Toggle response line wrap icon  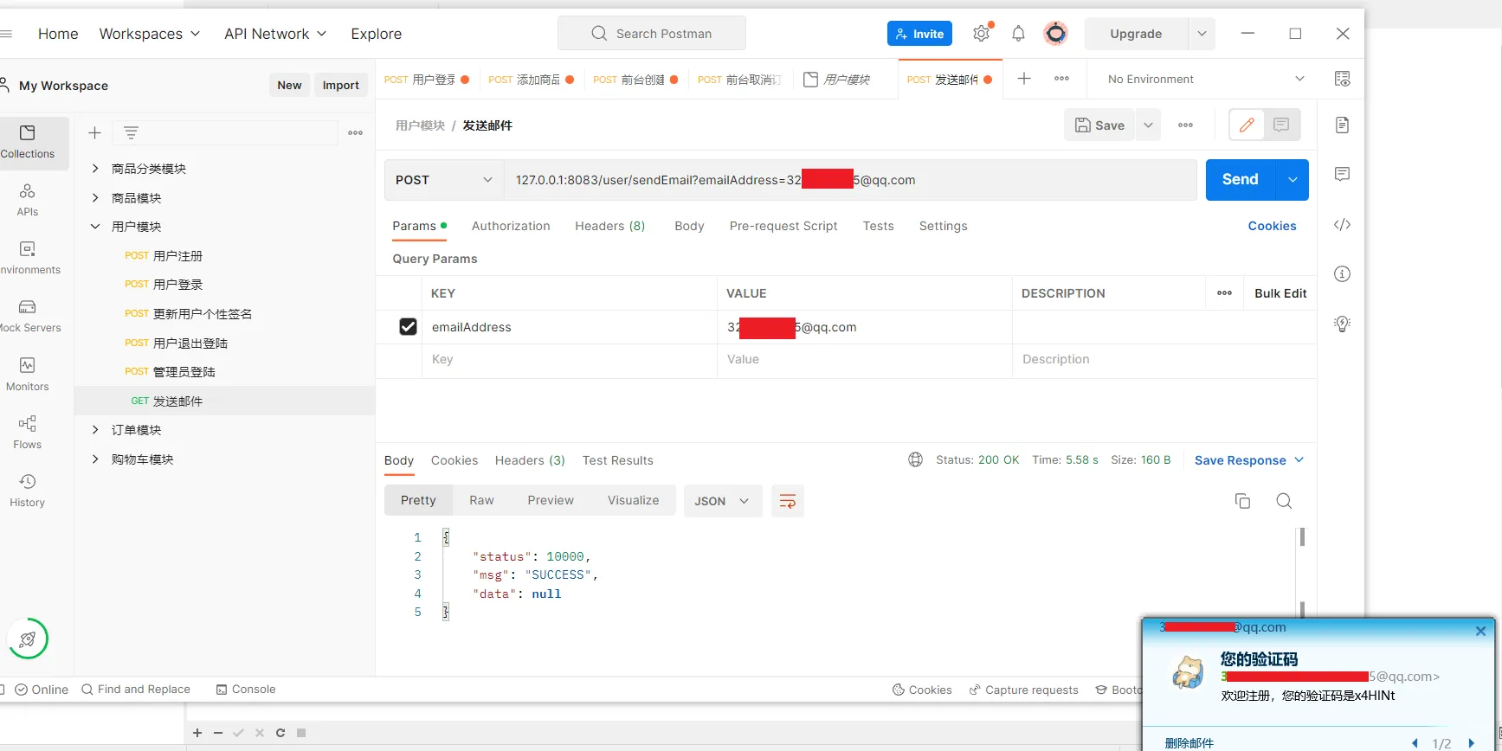pos(787,501)
